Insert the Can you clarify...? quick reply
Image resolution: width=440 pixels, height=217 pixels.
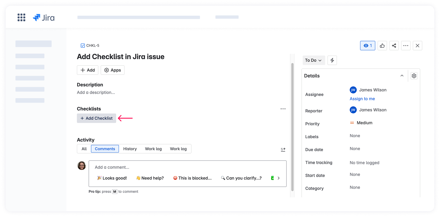(241, 178)
